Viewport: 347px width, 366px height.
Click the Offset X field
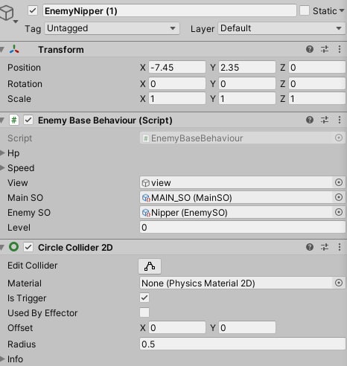coord(177,328)
